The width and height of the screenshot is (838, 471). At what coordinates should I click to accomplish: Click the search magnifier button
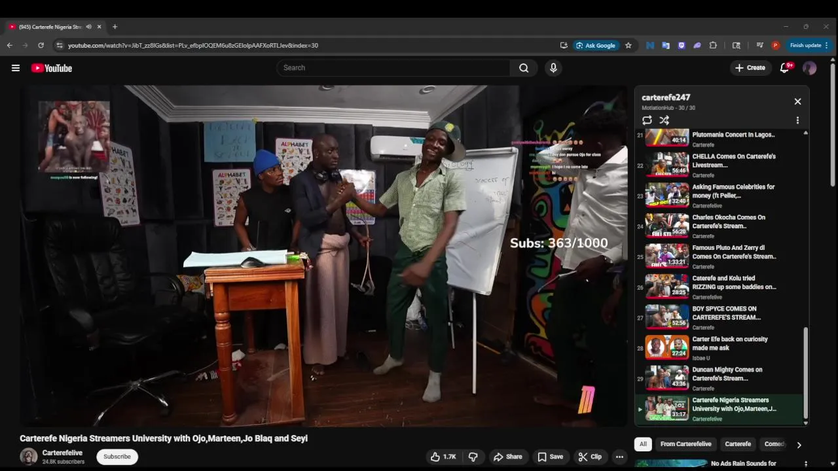tap(524, 68)
